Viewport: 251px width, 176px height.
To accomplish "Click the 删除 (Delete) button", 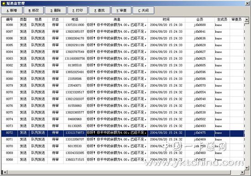I will tap(56, 10).
